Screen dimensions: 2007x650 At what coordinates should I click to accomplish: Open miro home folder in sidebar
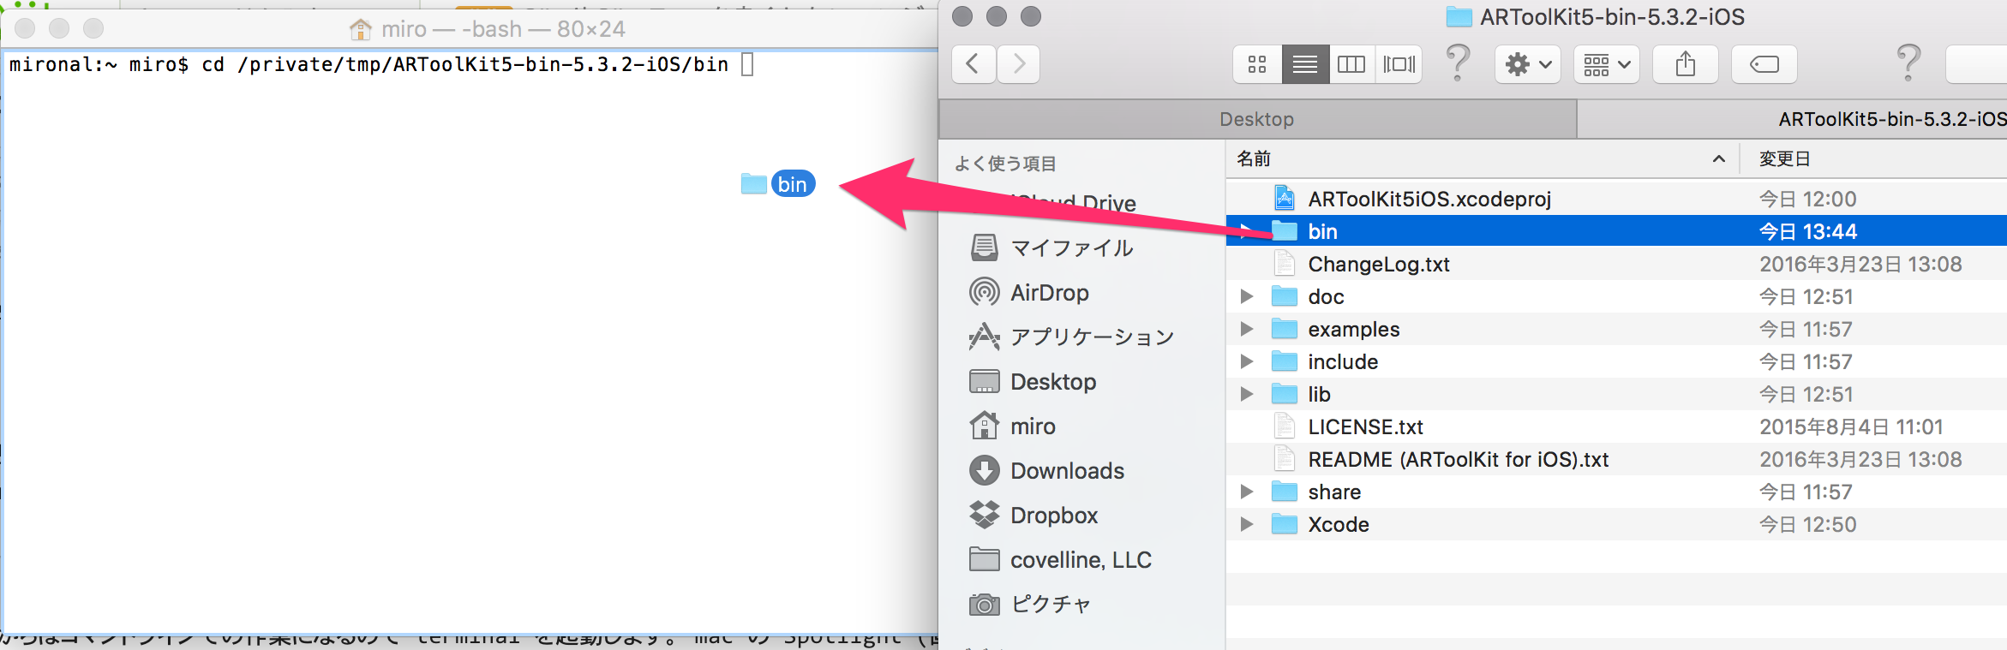click(x=1032, y=426)
